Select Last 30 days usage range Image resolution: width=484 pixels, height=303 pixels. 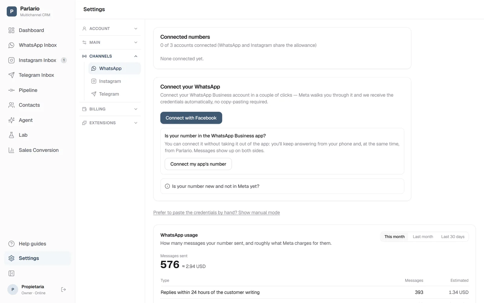453,237
